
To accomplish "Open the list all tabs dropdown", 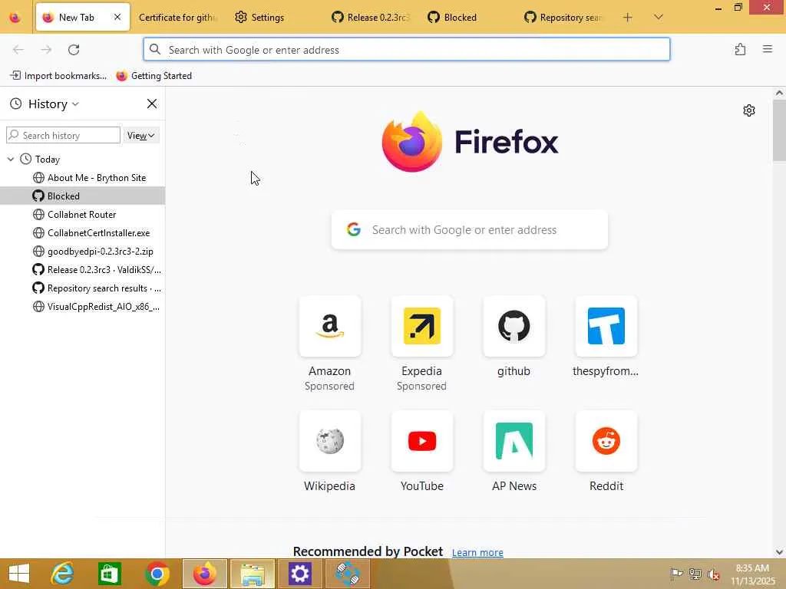I will pyautogui.click(x=658, y=18).
